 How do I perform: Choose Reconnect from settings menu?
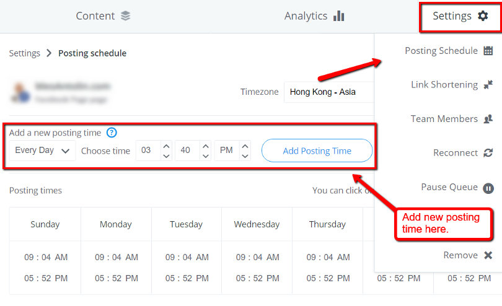pos(463,152)
